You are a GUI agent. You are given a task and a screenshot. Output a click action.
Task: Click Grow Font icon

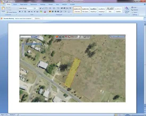(x=41, y=8)
